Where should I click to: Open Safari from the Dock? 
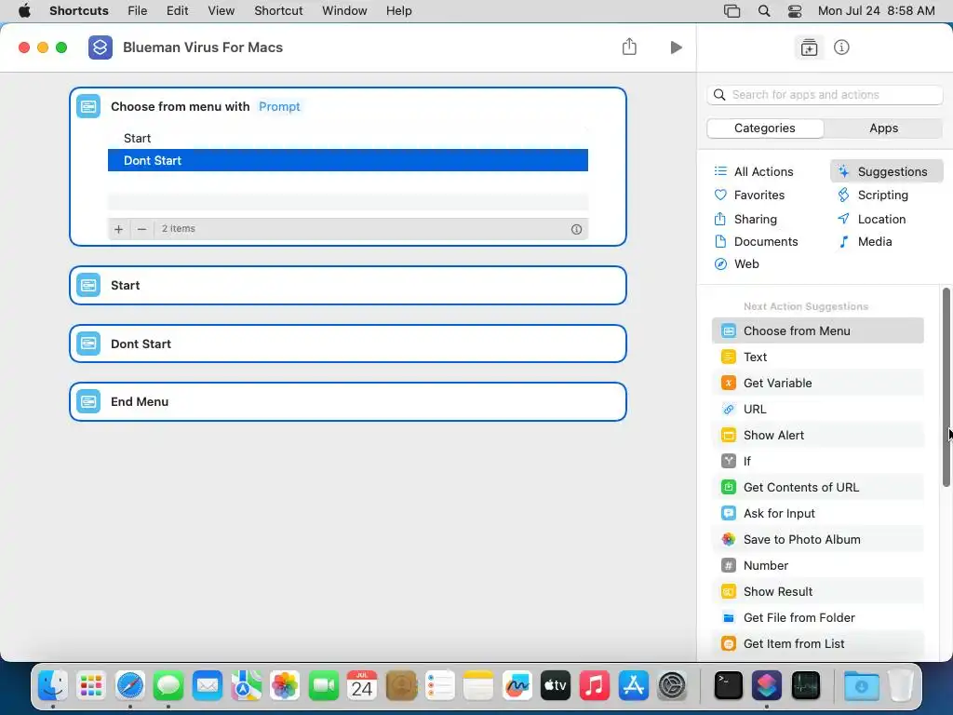[x=130, y=686]
